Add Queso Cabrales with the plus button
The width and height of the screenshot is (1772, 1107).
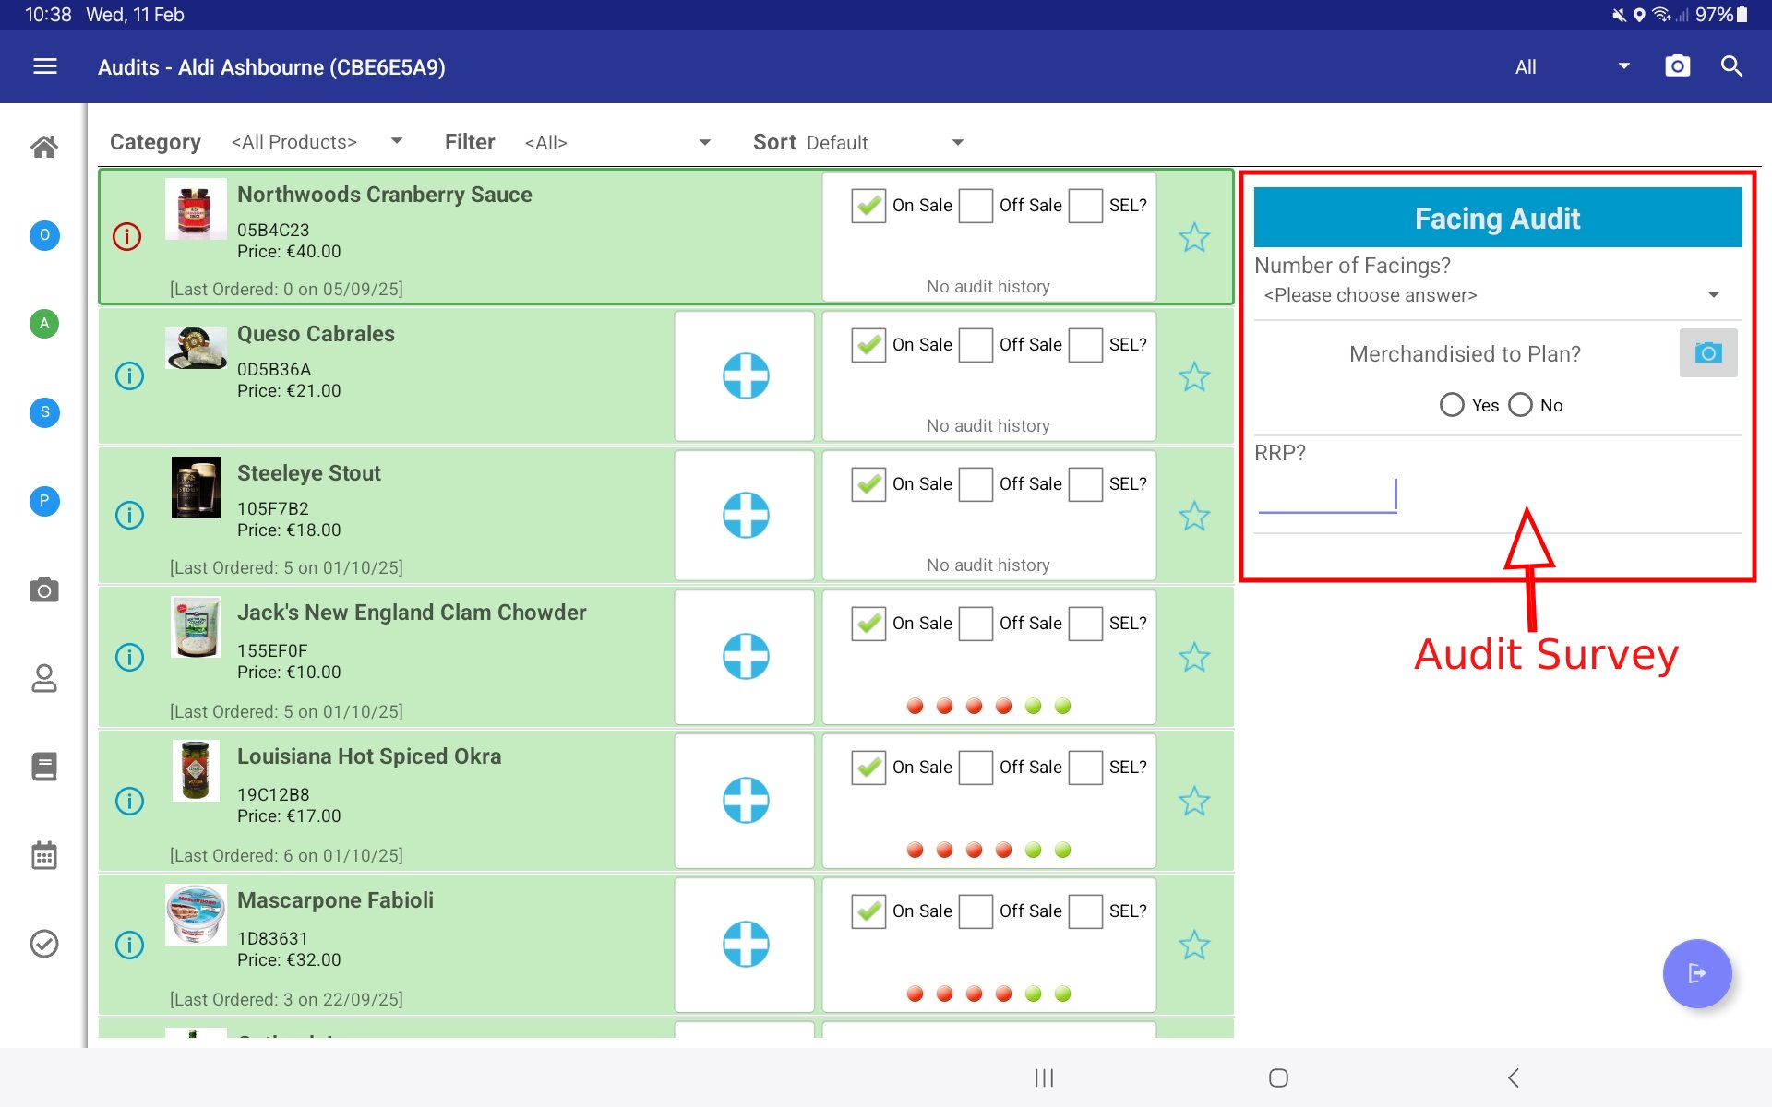(745, 376)
